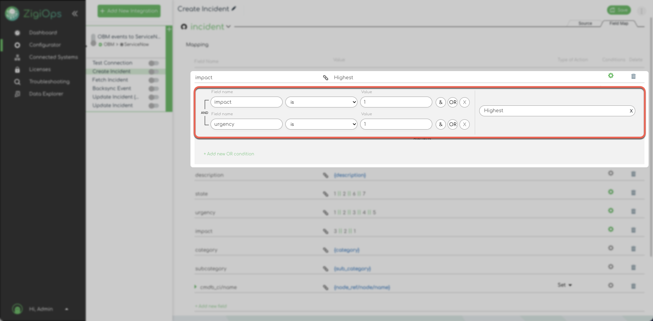The width and height of the screenshot is (653, 321).
Task: Enable the Backsync Event toggle
Action: (153, 89)
